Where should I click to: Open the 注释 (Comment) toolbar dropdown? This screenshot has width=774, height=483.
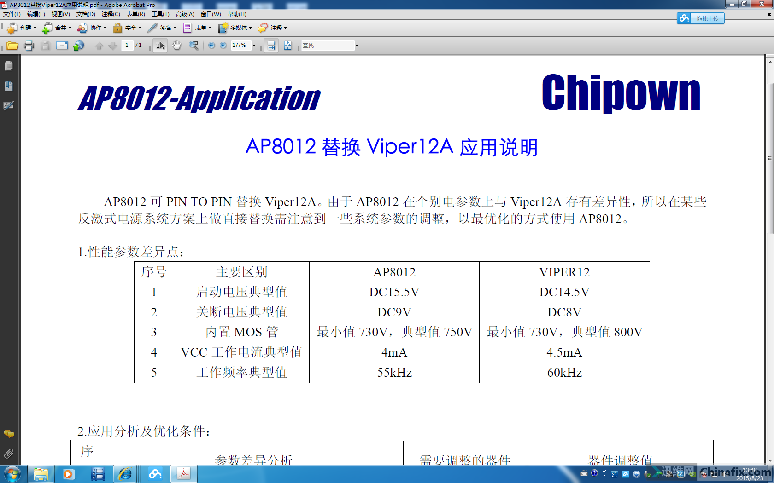tap(272, 28)
